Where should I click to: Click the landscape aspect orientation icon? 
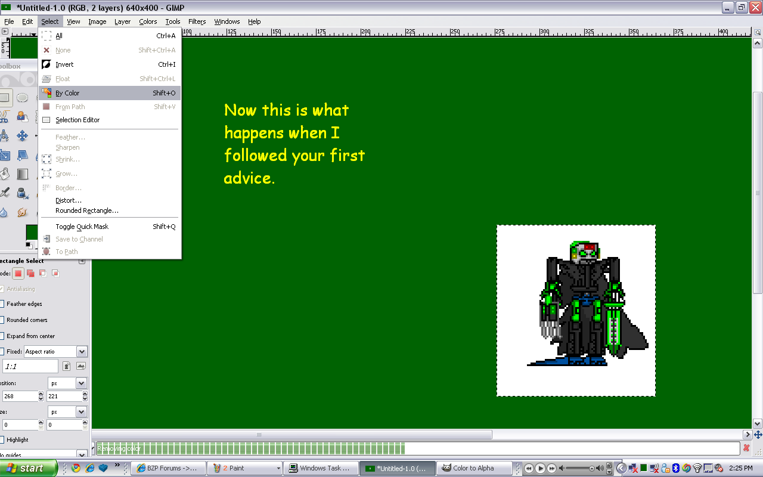click(x=81, y=366)
